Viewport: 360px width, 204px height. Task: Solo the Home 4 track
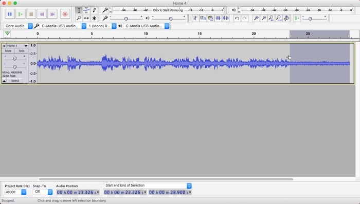22,51
